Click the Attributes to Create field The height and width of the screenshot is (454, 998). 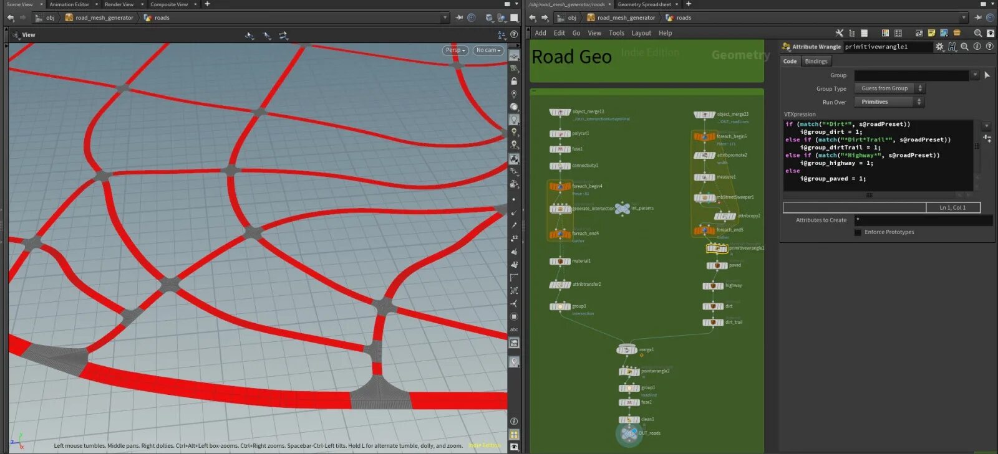(x=923, y=220)
